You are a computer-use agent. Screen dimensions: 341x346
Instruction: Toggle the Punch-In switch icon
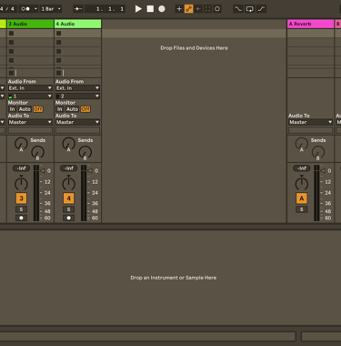point(238,9)
